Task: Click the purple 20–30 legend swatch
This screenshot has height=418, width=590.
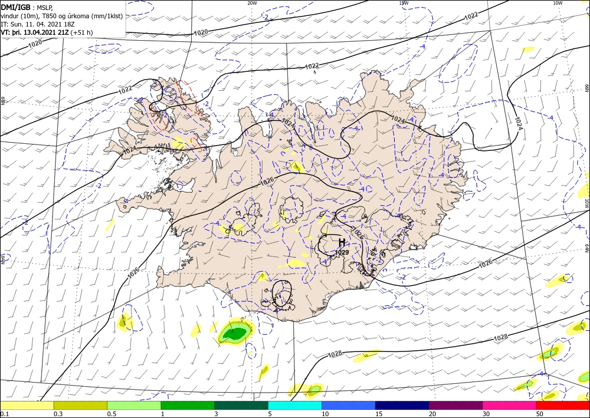Action: [455, 405]
